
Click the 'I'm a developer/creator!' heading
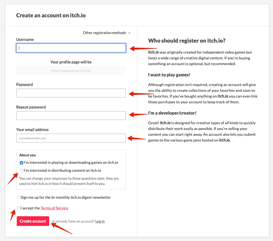pyautogui.click(x=172, y=113)
